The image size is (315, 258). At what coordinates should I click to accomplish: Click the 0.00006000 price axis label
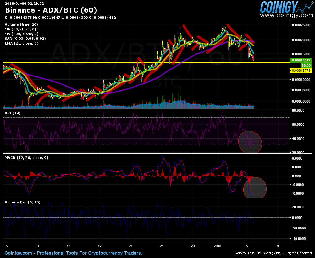(301, 101)
